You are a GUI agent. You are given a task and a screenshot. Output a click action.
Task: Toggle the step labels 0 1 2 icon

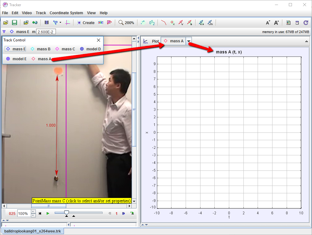[x=152, y=23]
